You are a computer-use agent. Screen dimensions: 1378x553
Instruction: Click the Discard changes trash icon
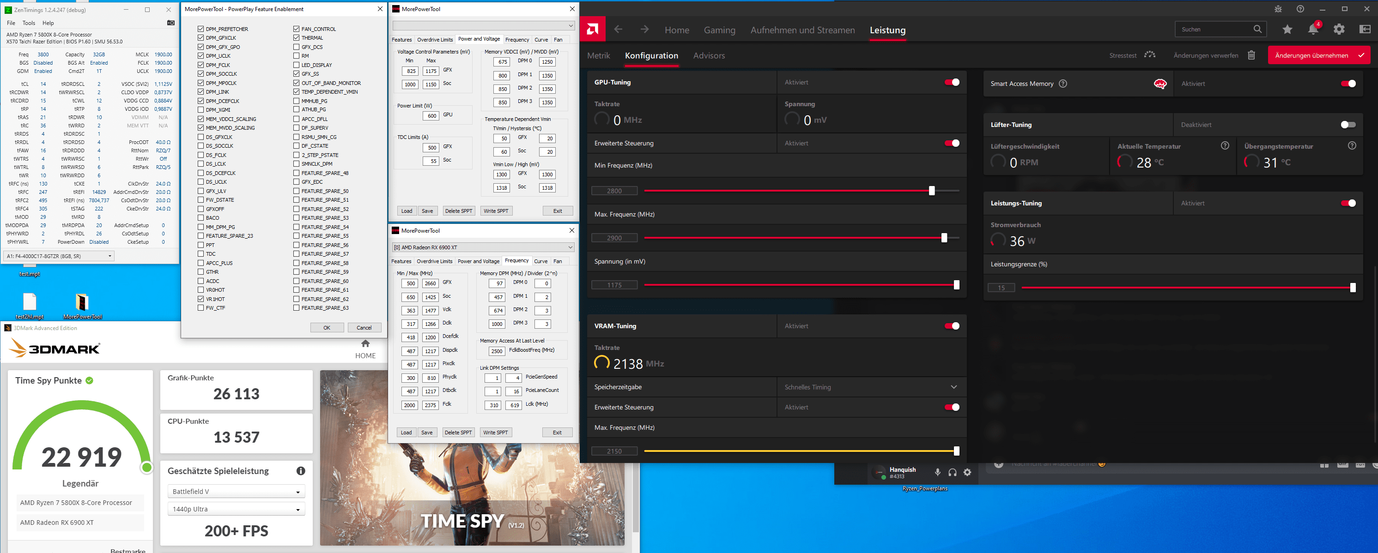point(1251,55)
